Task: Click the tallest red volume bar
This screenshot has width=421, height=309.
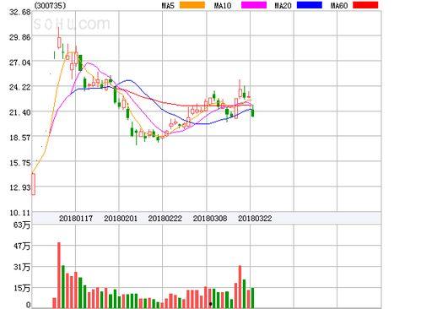Action: click(59, 275)
